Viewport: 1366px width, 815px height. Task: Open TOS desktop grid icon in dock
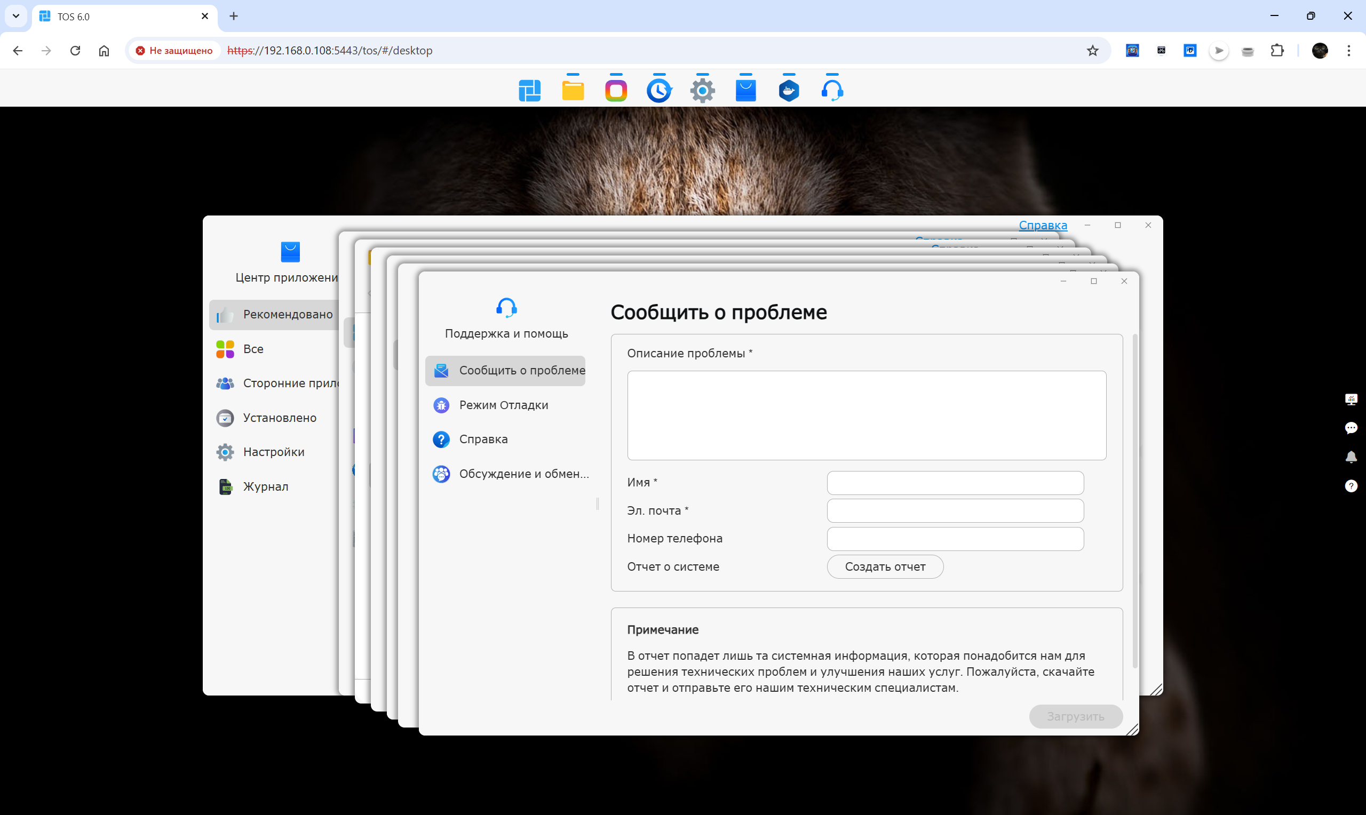point(529,90)
